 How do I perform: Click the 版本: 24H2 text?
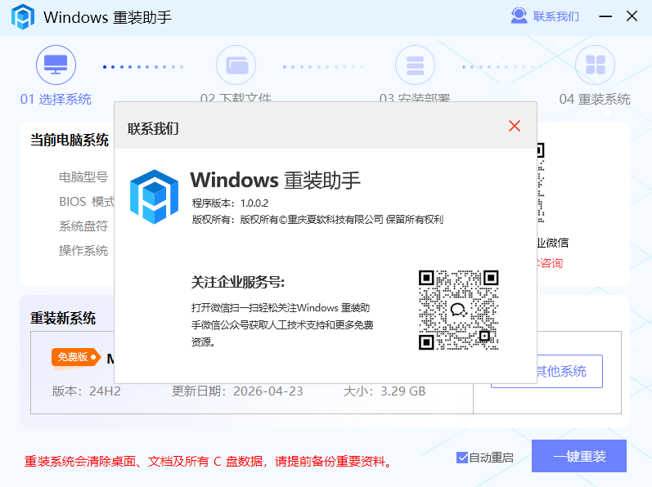(87, 391)
